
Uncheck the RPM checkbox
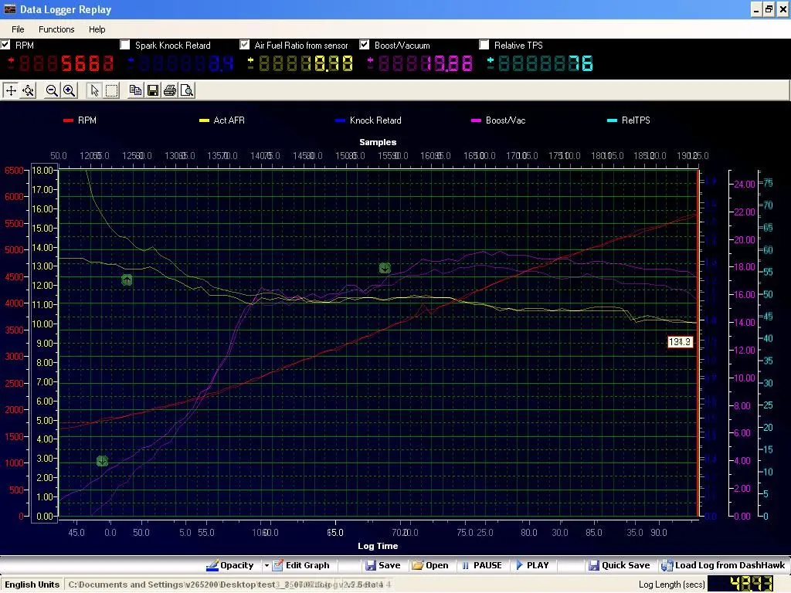(x=6, y=45)
